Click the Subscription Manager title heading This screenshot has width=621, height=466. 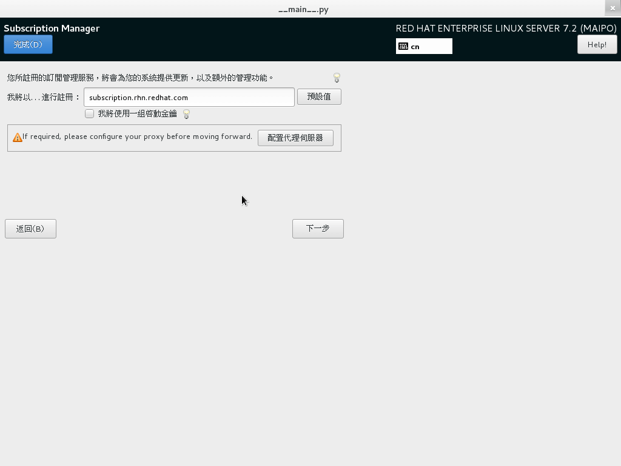52,28
